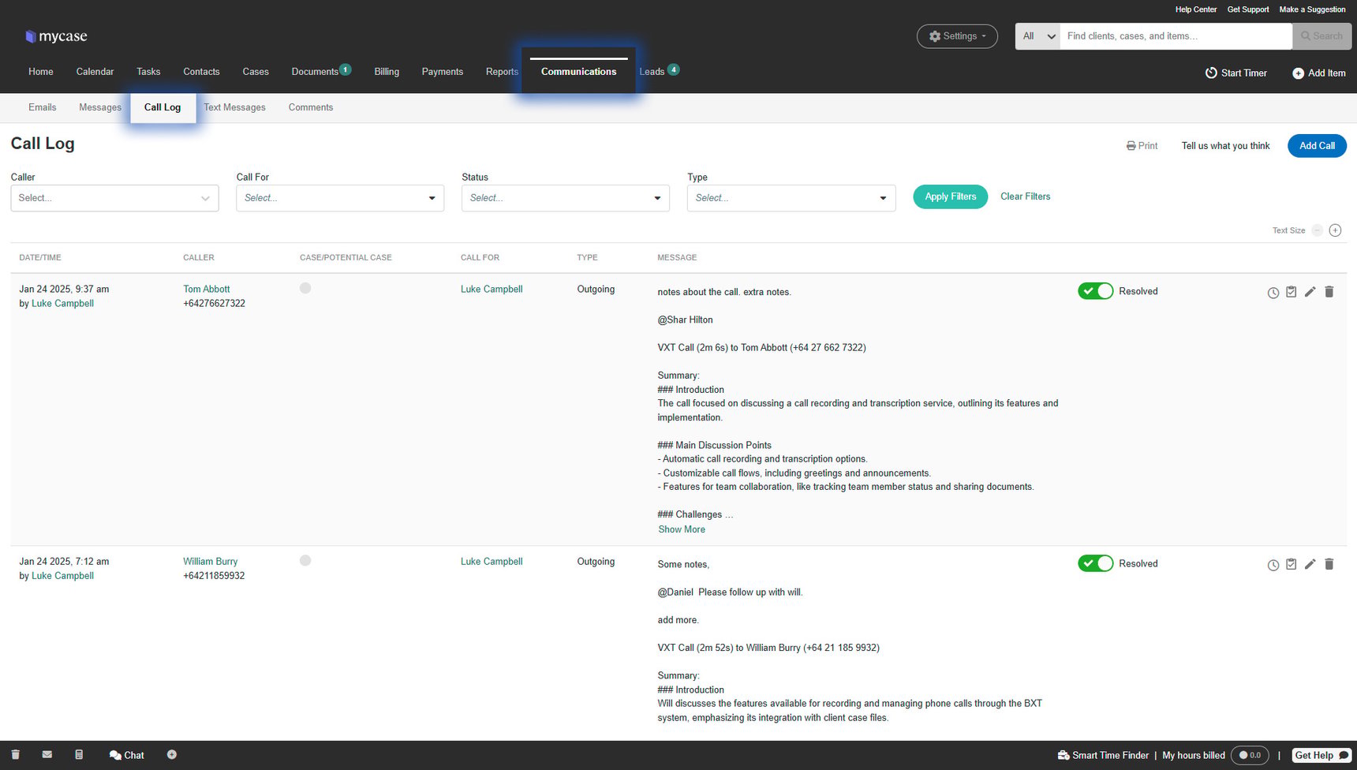Open the Type filter dropdown
Viewport: 1357px width, 770px height.
[x=791, y=198]
